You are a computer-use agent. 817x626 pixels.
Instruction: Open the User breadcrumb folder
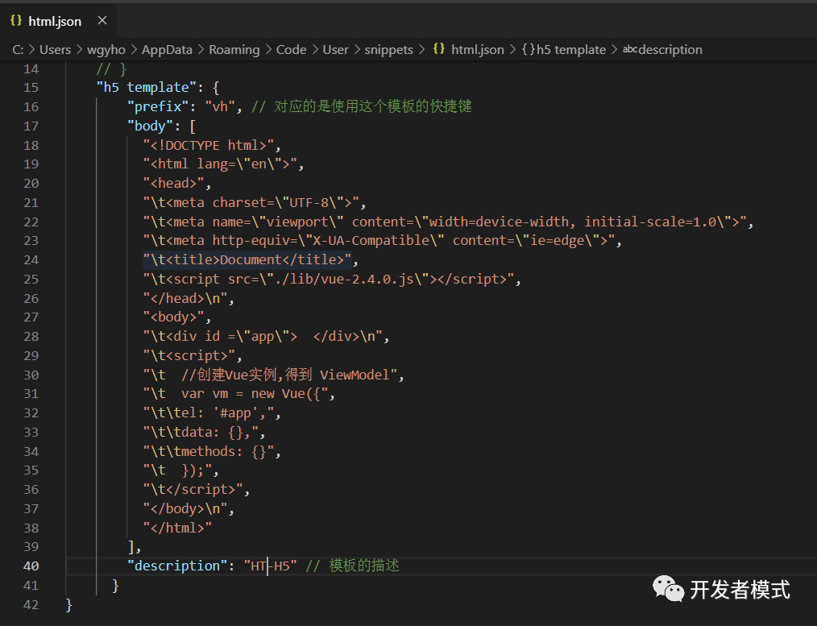[x=335, y=49]
